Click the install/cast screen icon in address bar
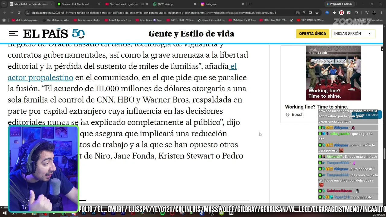The height and width of the screenshot is (217, 386). click(x=311, y=13)
